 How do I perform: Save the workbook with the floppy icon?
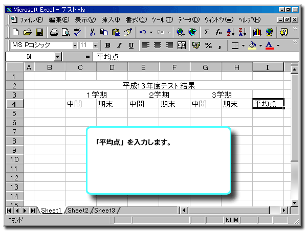[39, 32]
